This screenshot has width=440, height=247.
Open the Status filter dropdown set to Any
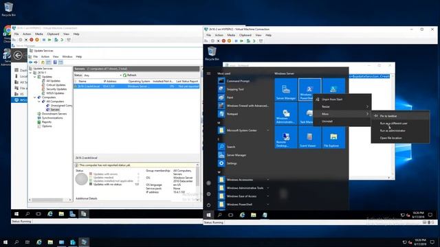point(102,75)
